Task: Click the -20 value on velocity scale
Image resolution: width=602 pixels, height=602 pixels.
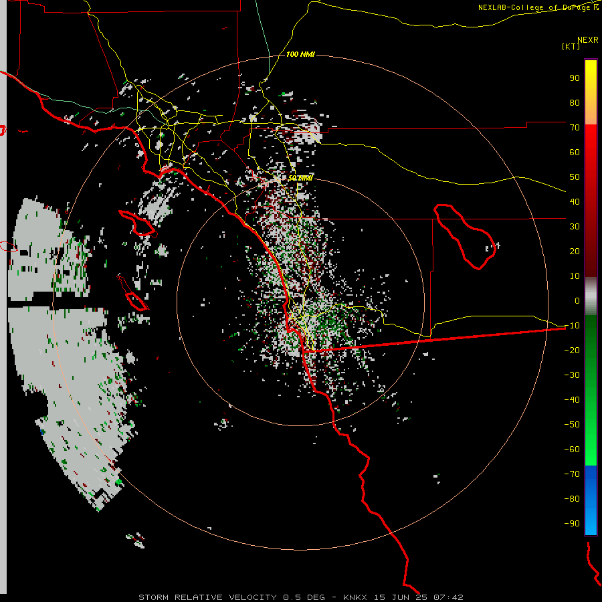Action: point(572,350)
